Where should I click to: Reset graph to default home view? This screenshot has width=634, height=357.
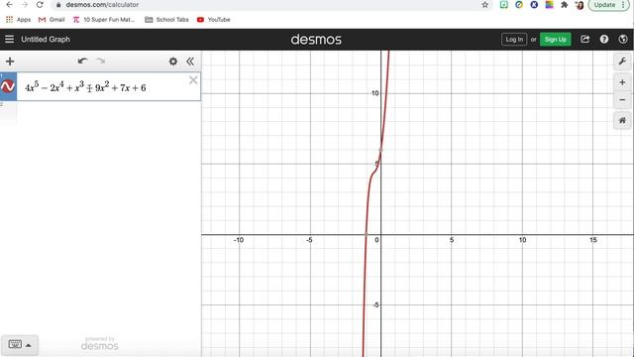[x=622, y=120]
